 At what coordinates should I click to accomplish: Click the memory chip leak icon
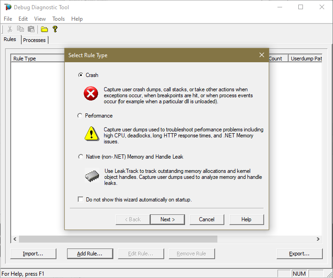pos(92,175)
